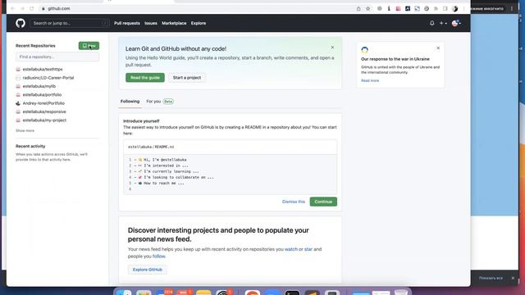
Task: Go to Marketplace in the header
Action: coord(174,23)
